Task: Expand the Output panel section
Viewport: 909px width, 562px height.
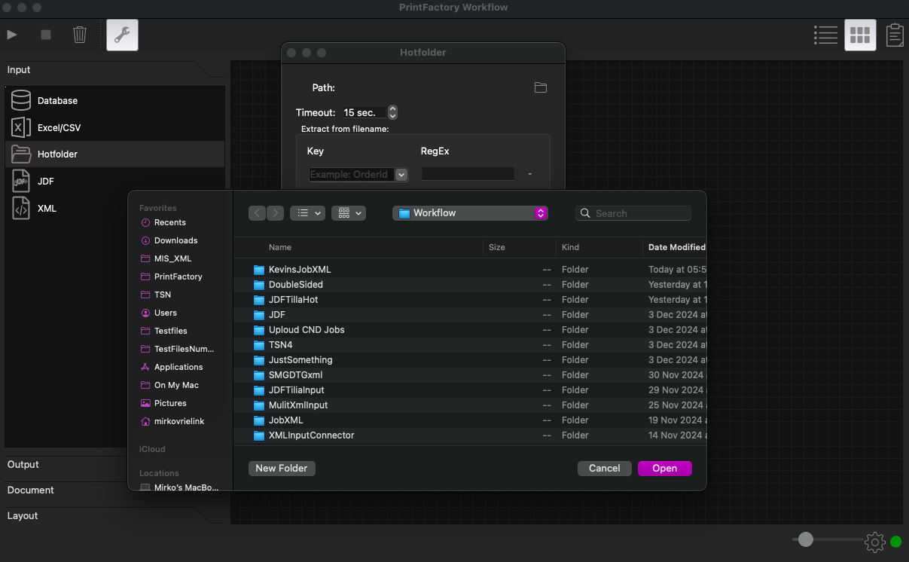Action: pyautogui.click(x=23, y=465)
